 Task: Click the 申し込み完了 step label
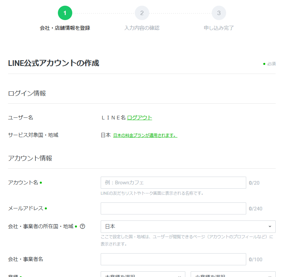click(219, 28)
